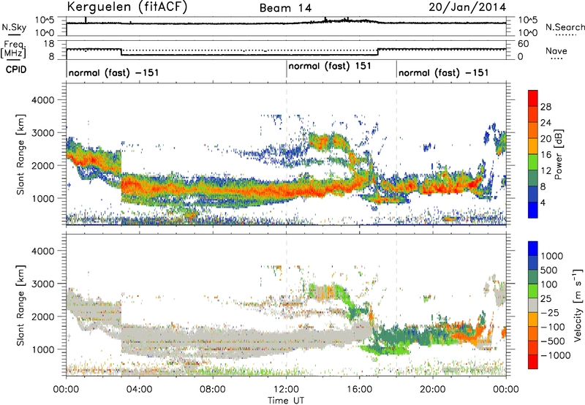Image resolution: width=585 pixels, height=405 pixels.
Task: Click the '16' power scale value
Action: point(546,155)
